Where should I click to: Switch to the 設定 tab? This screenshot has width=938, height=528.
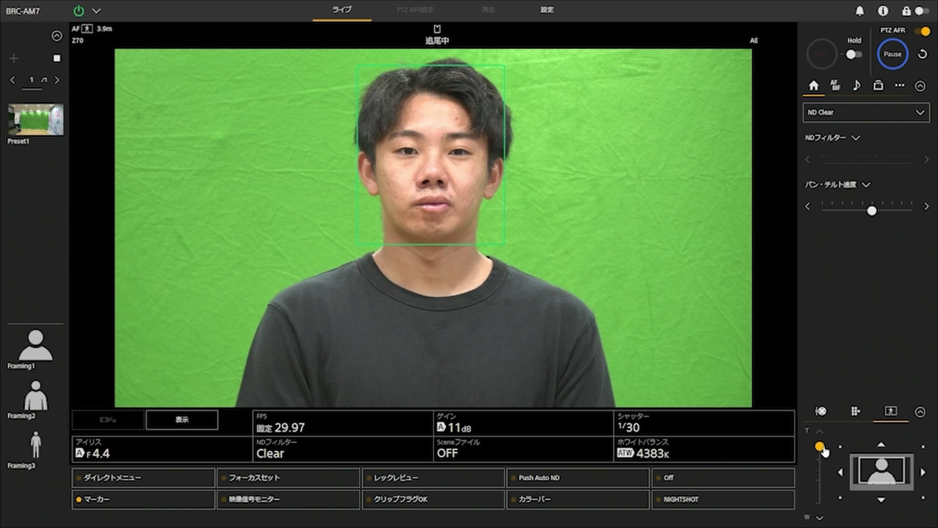[547, 10]
